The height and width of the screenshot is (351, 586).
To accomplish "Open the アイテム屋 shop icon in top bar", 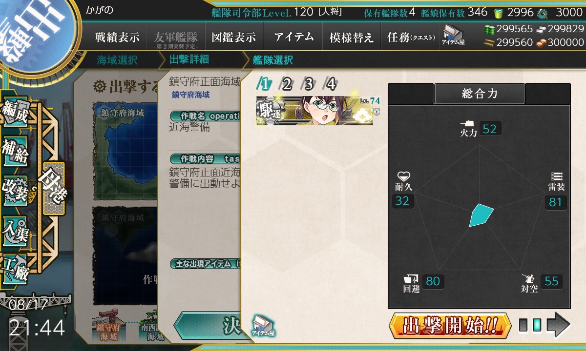I will pyautogui.click(x=453, y=35).
